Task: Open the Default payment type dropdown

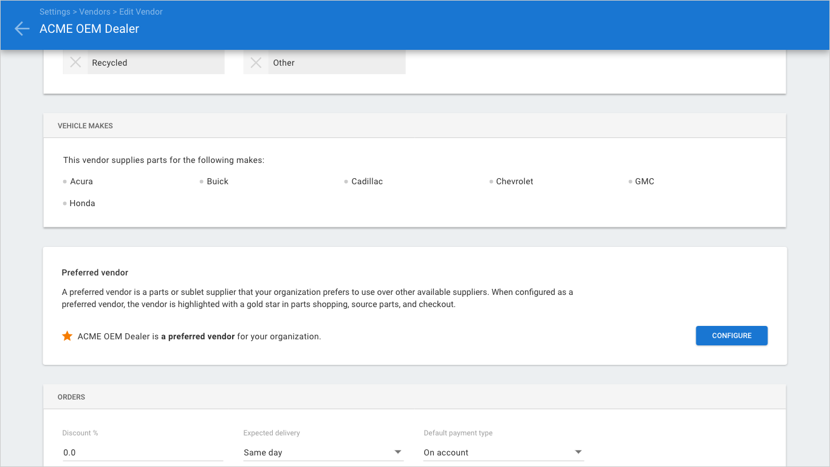Action: [x=504, y=452]
